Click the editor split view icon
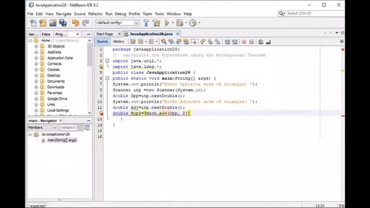This screenshot has height=208, width=370. click(342, 42)
